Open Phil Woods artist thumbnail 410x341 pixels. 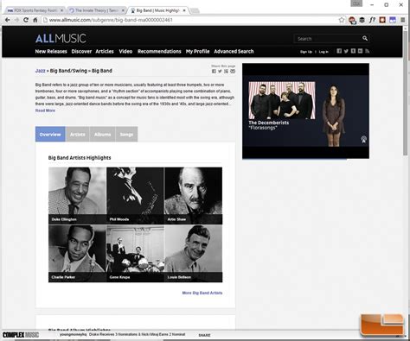[135, 195]
